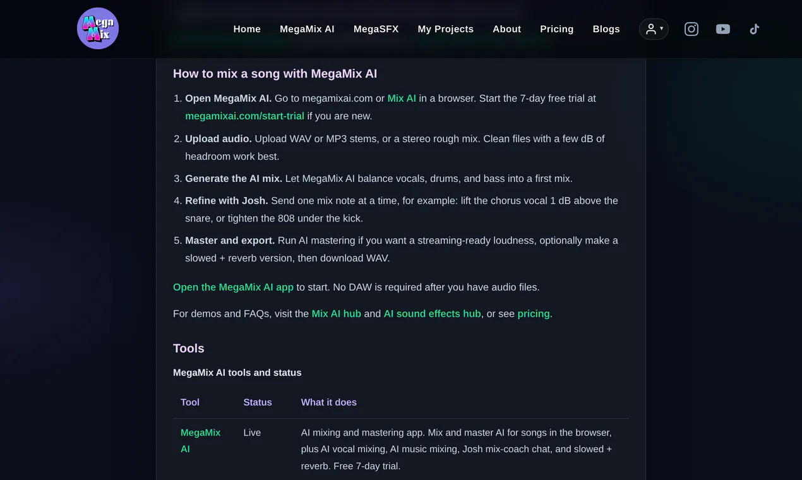802x480 pixels.
Task: Open MegaMix AI in navigation bar
Action: click(x=307, y=29)
